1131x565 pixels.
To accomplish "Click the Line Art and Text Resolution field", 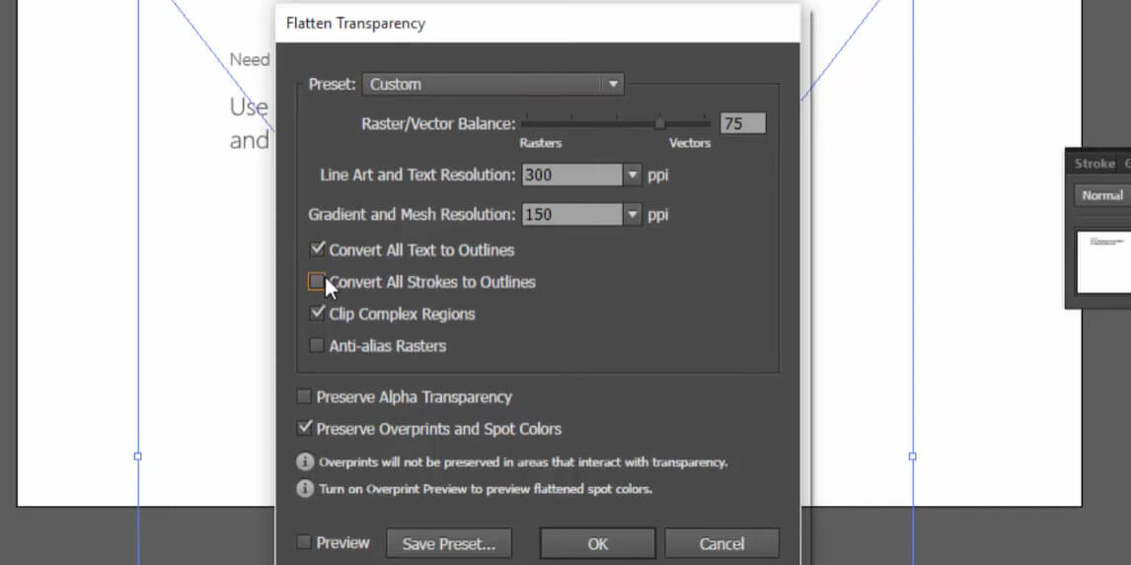I will point(572,175).
